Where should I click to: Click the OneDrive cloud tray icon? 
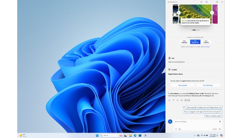[198, 135]
